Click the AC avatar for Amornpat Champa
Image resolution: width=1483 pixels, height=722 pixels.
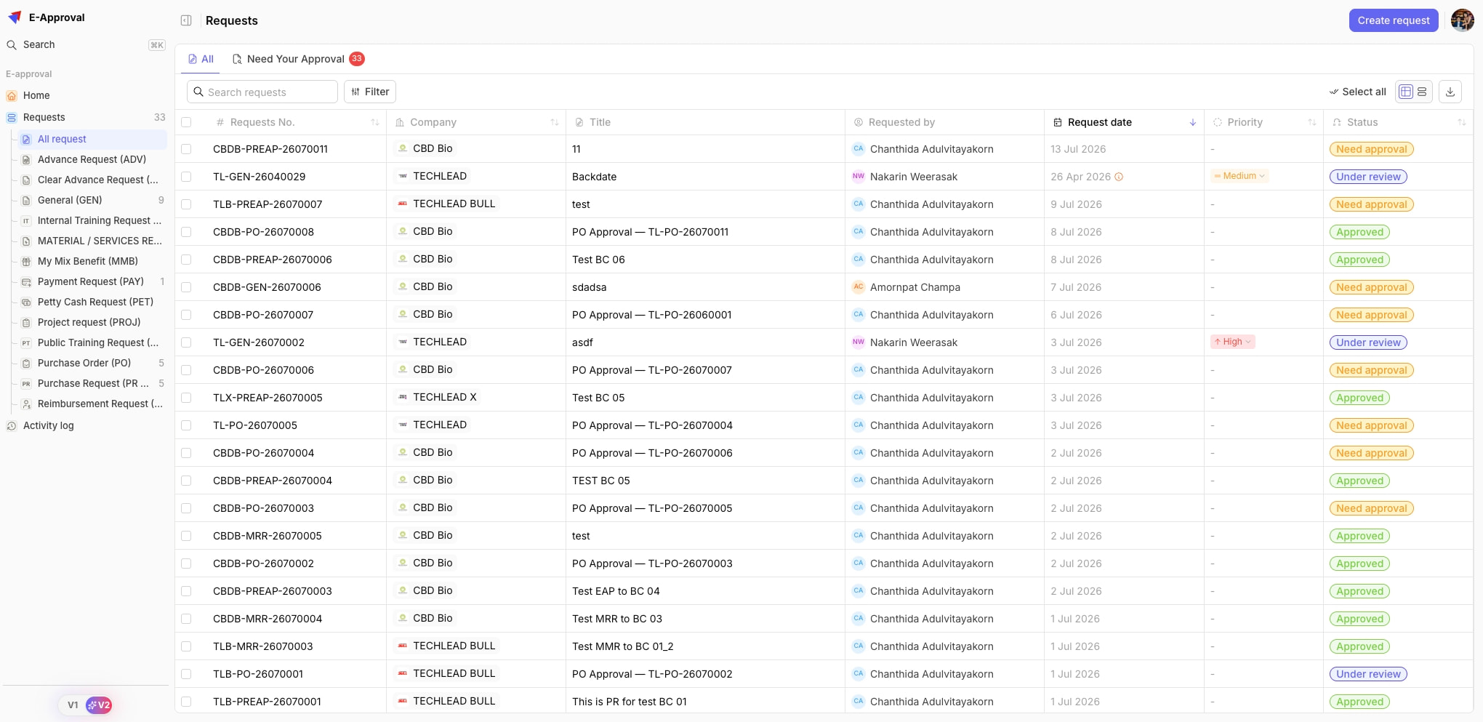click(x=859, y=286)
